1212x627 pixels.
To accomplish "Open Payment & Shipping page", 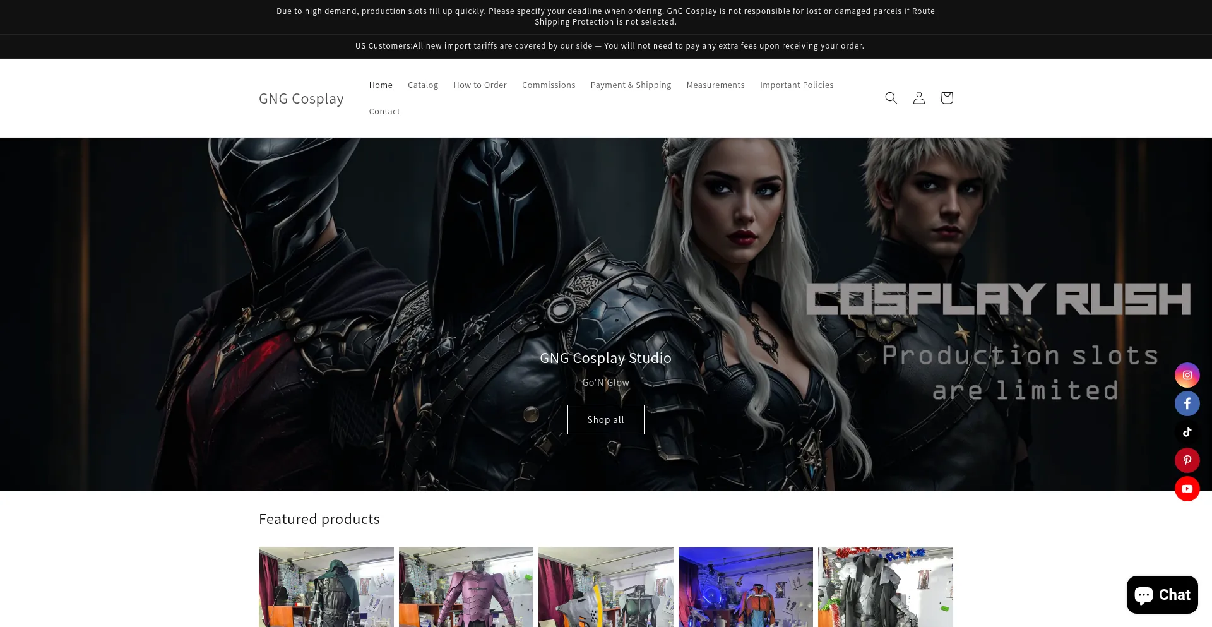I will tap(631, 85).
